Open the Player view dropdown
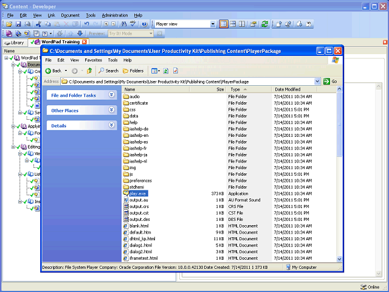The height and width of the screenshot is (292, 389). [x=213, y=24]
